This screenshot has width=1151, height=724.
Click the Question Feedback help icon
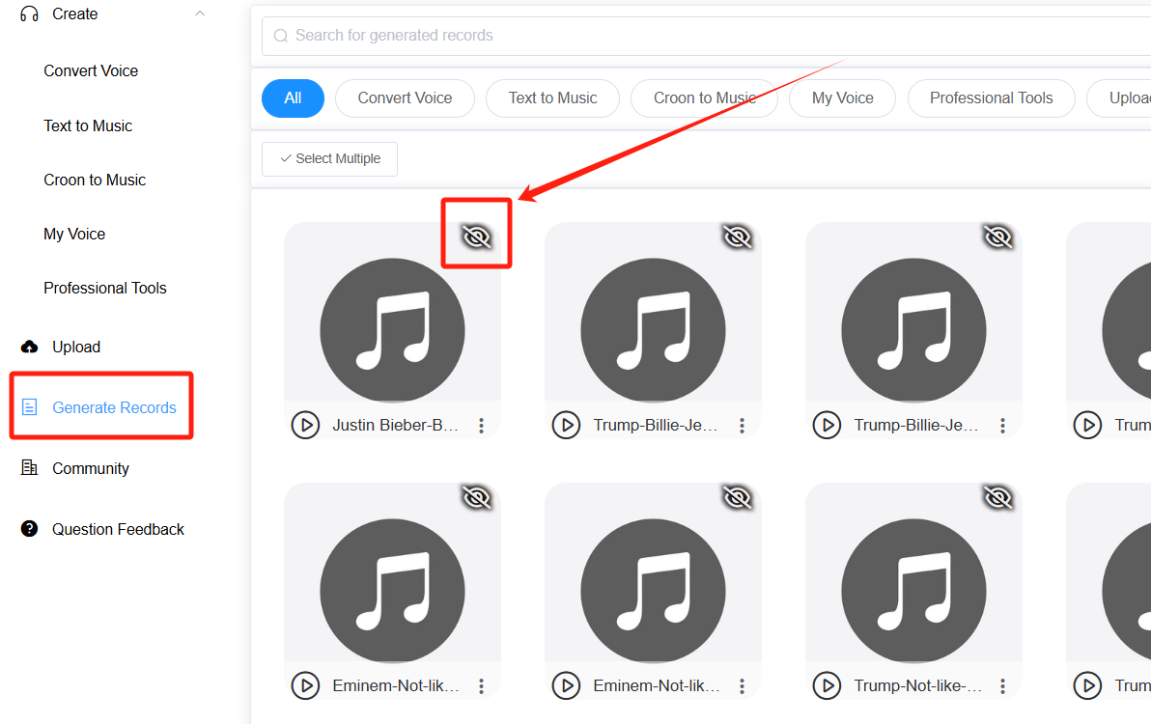pos(29,529)
